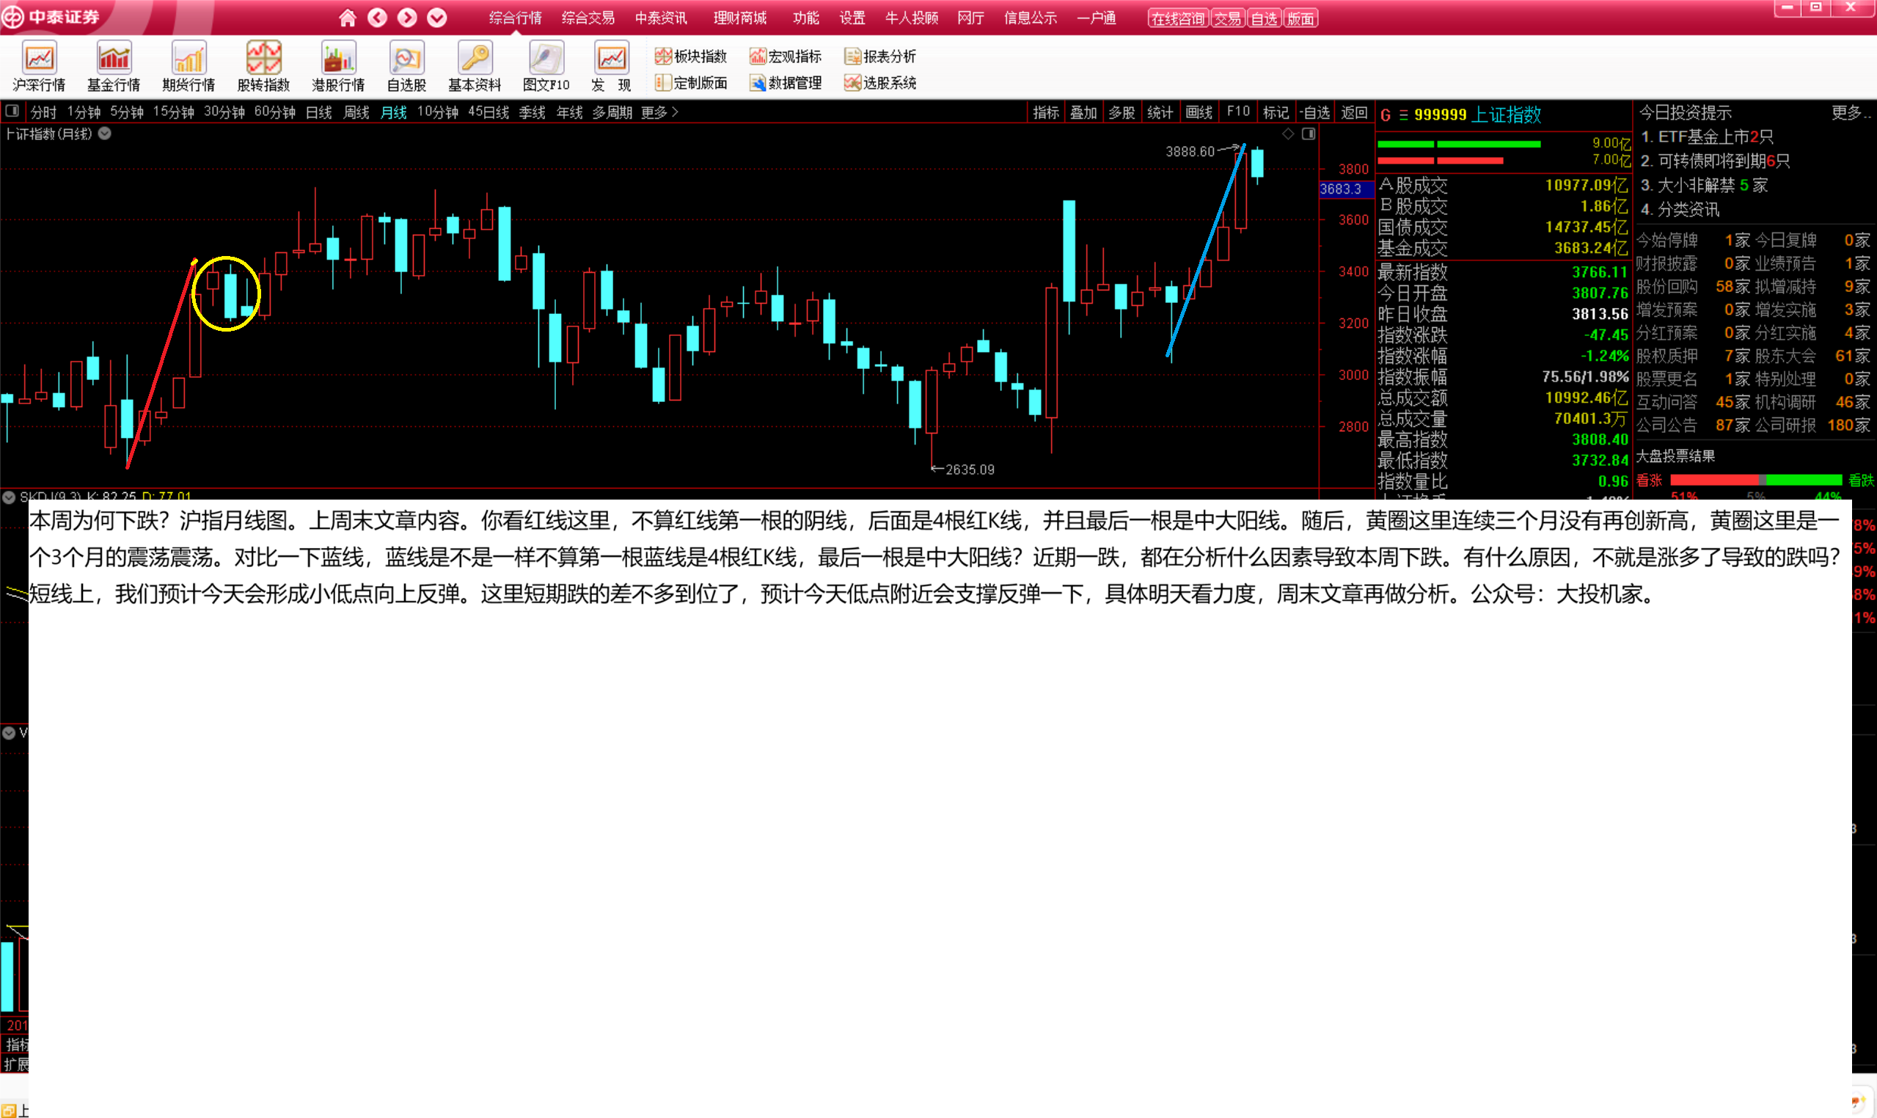Go to home page icon

tap(347, 18)
